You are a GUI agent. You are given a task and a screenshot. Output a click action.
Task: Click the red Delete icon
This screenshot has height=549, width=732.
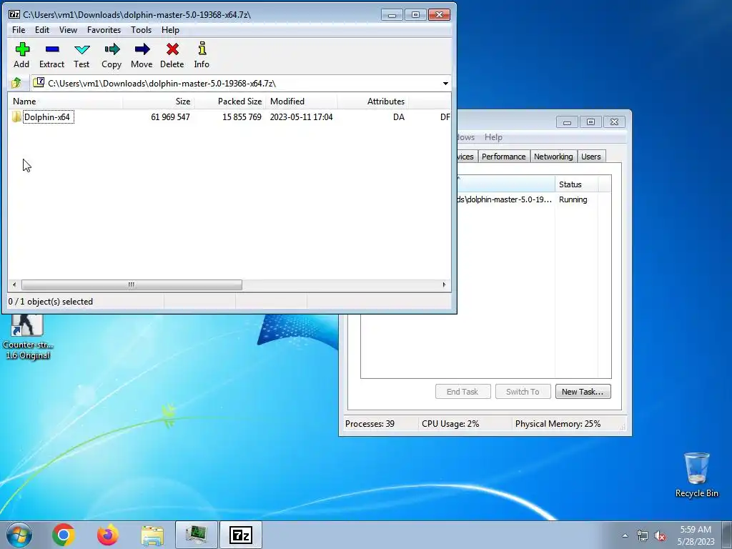(172, 55)
